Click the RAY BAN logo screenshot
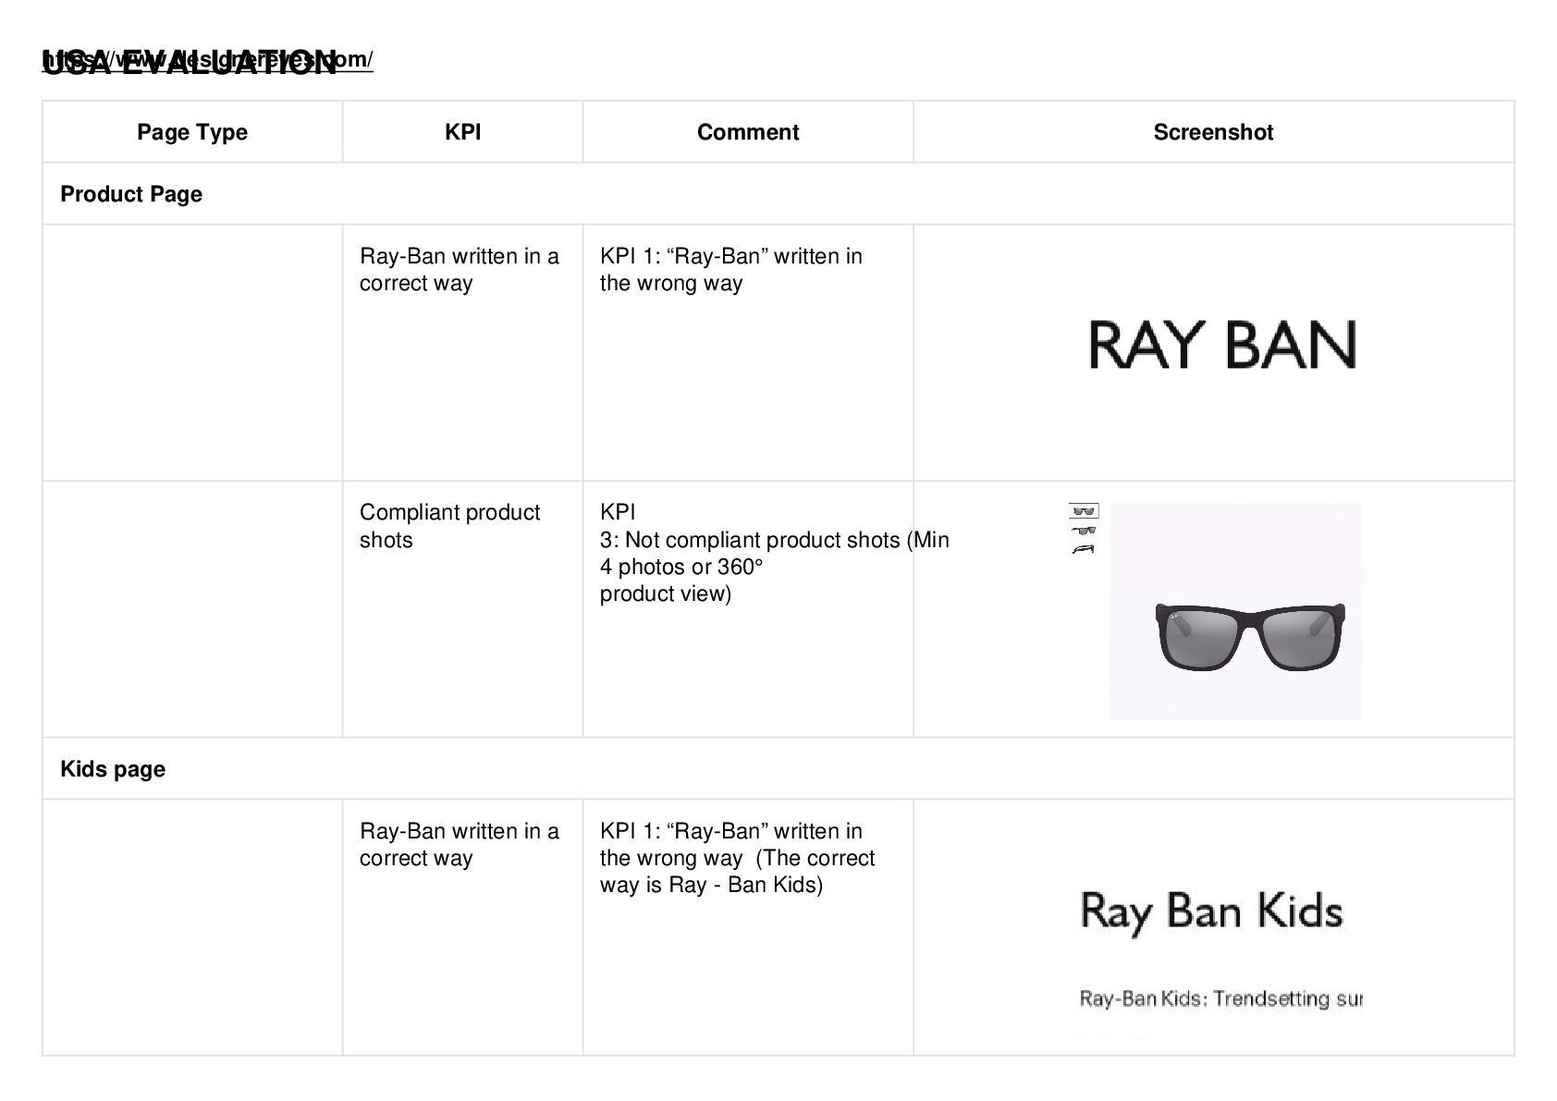Image resolution: width=1557 pixels, height=1101 pixels. [x=1222, y=345]
